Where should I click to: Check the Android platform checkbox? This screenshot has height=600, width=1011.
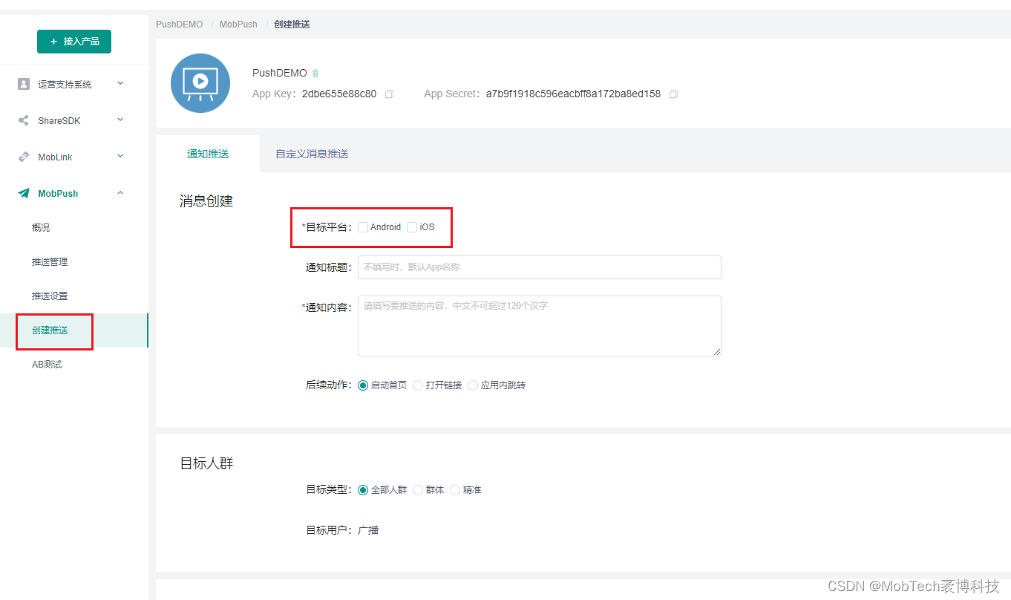click(363, 227)
